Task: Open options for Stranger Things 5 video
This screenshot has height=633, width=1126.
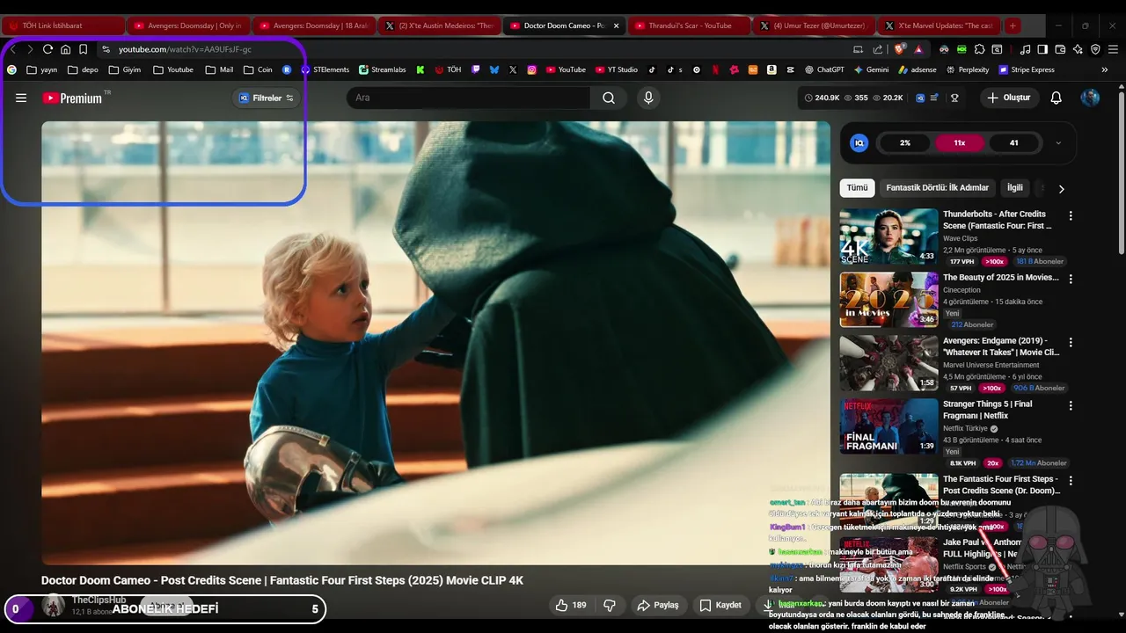Action: 1071,405
